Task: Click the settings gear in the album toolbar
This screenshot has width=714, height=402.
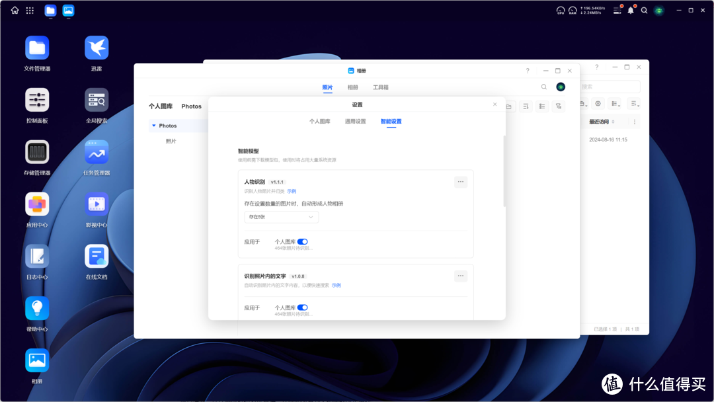Action: 598,103
